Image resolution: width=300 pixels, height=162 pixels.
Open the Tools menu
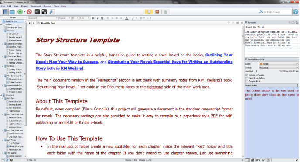tap(56, 6)
